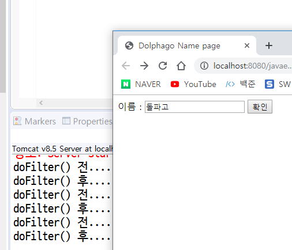This screenshot has height=250, width=292.
Task: Open the YouTube bookmark
Action: pos(193,84)
